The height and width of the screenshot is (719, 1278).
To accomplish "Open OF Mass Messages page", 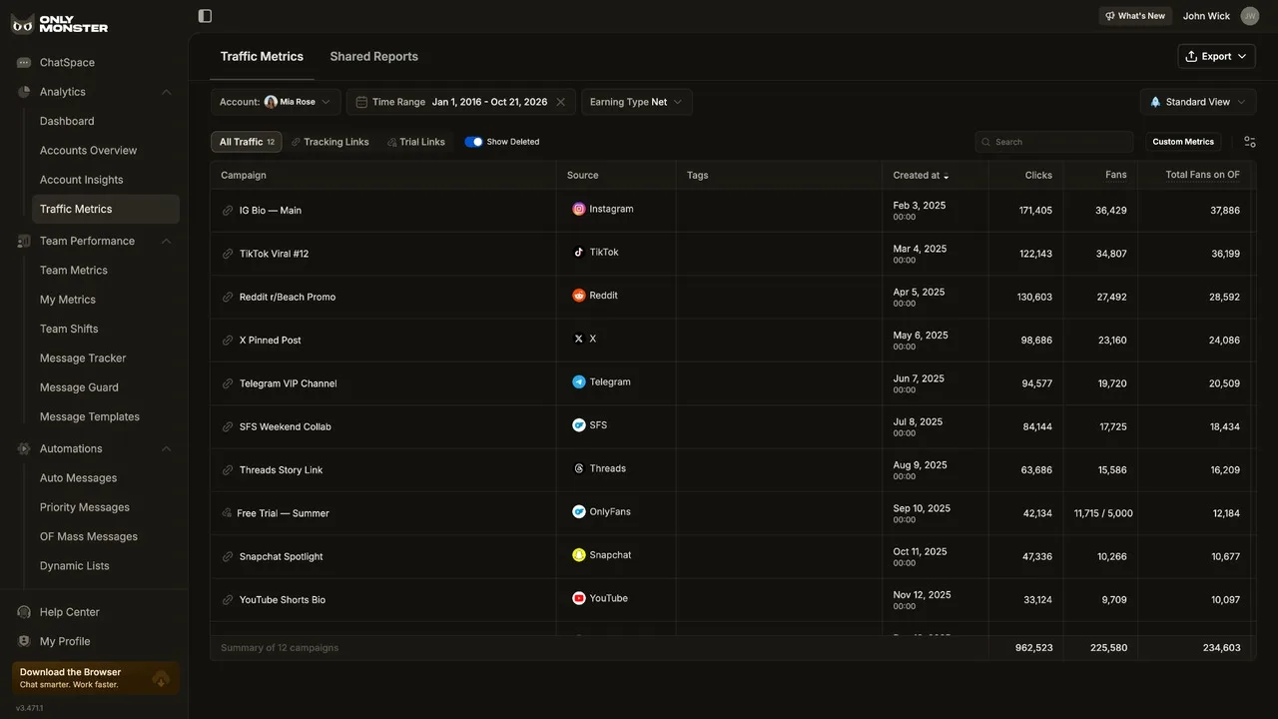I will (x=89, y=537).
